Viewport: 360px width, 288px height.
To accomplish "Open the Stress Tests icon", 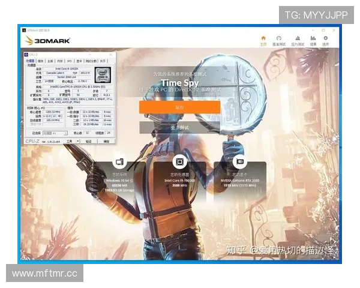I will [x=296, y=39].
